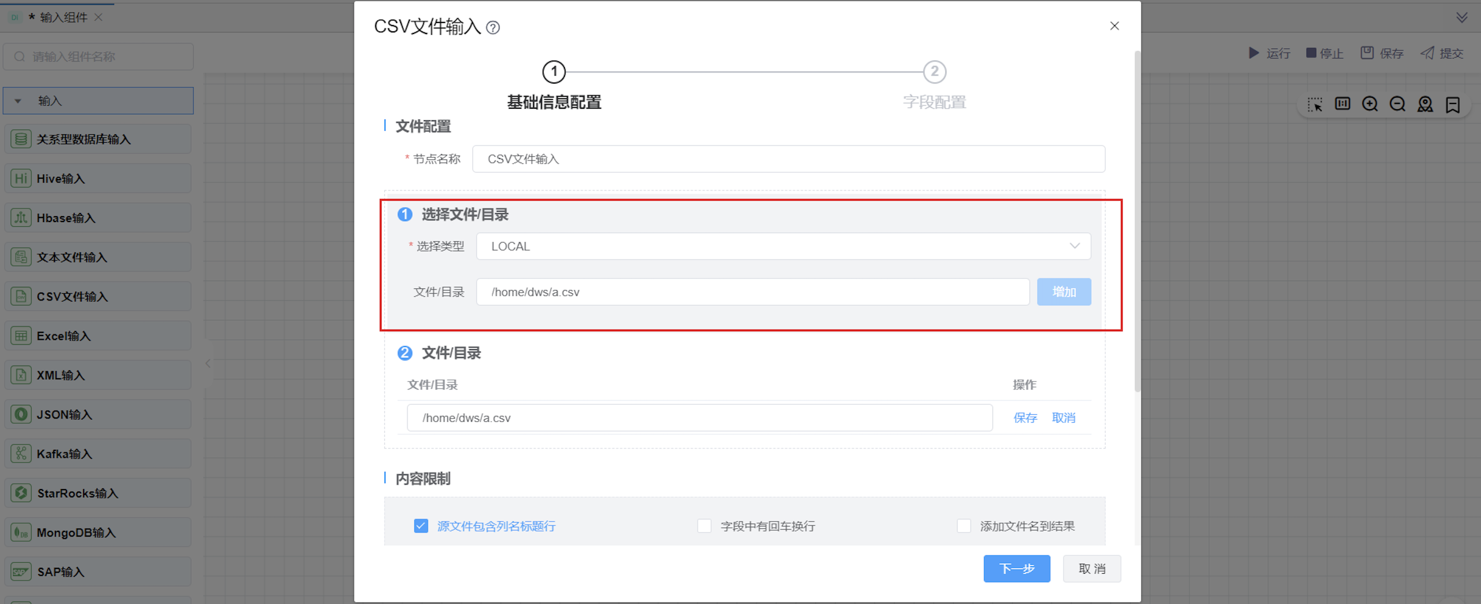Click the 节点名称 input field

point(788,159)
